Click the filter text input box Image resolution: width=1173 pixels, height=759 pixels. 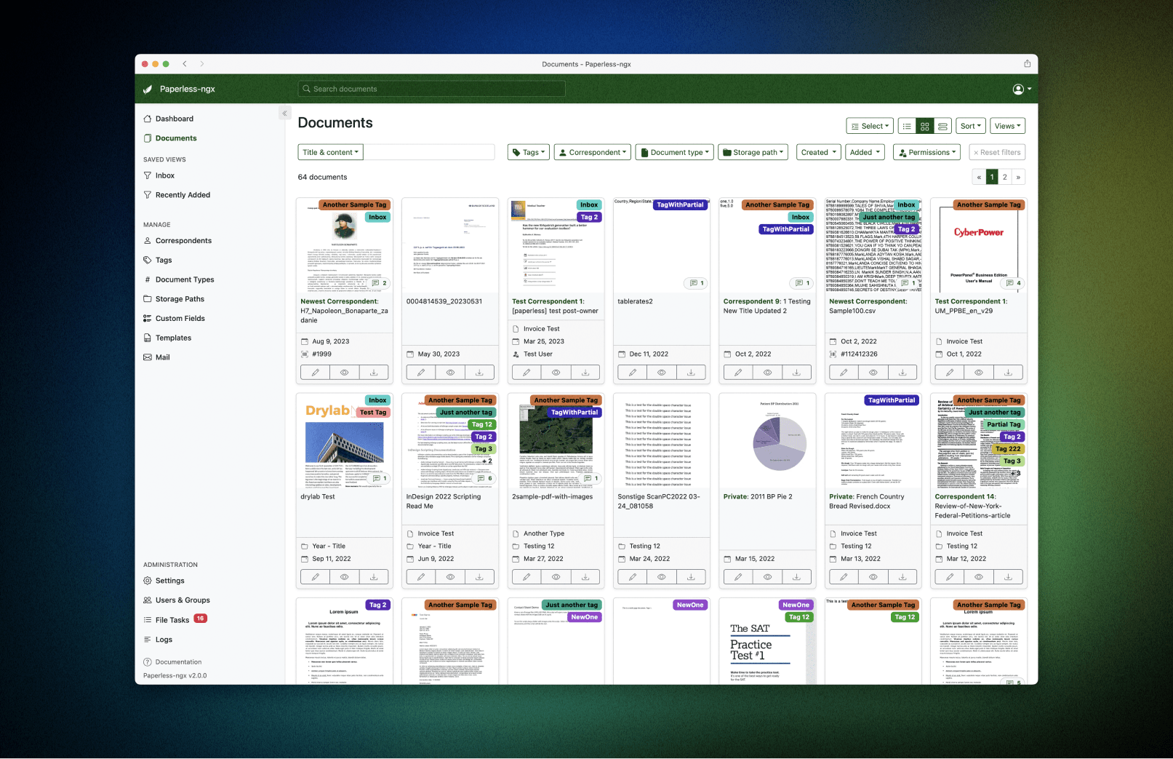[429, 152]
